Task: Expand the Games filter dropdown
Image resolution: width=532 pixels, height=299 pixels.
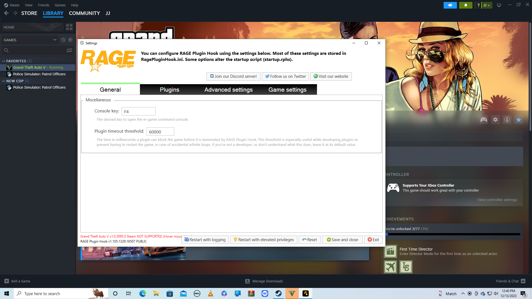Action: 55,40
